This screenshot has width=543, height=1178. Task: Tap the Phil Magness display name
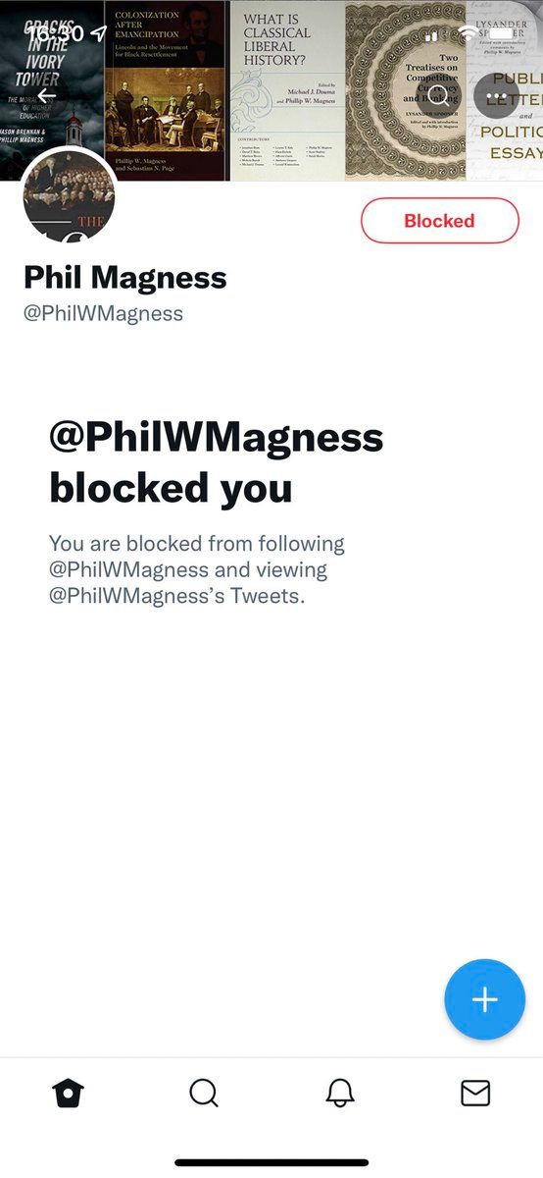point(125,278)
